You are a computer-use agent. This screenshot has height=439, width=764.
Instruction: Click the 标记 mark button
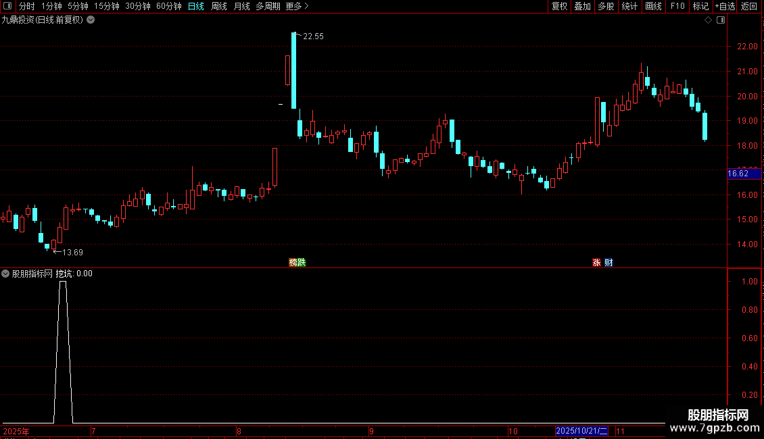pyautogui.click(x=700, y=6)
